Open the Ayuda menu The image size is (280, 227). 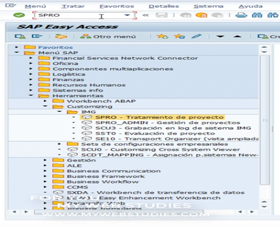coord(250,6)
